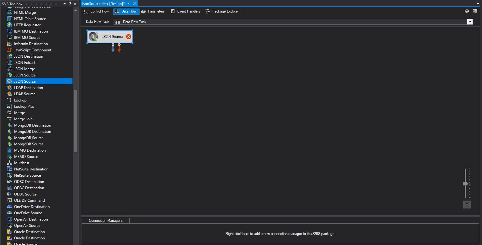
Task: Select the OLE DB Command icon
Action: click(9, 201)
